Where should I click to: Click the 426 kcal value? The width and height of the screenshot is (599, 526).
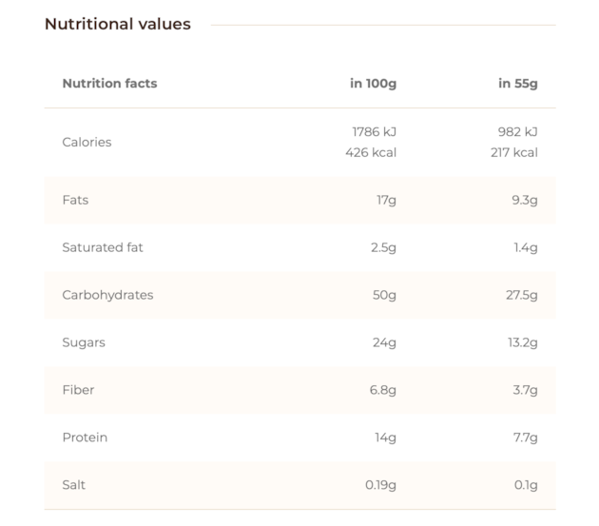tap(371, 152)
